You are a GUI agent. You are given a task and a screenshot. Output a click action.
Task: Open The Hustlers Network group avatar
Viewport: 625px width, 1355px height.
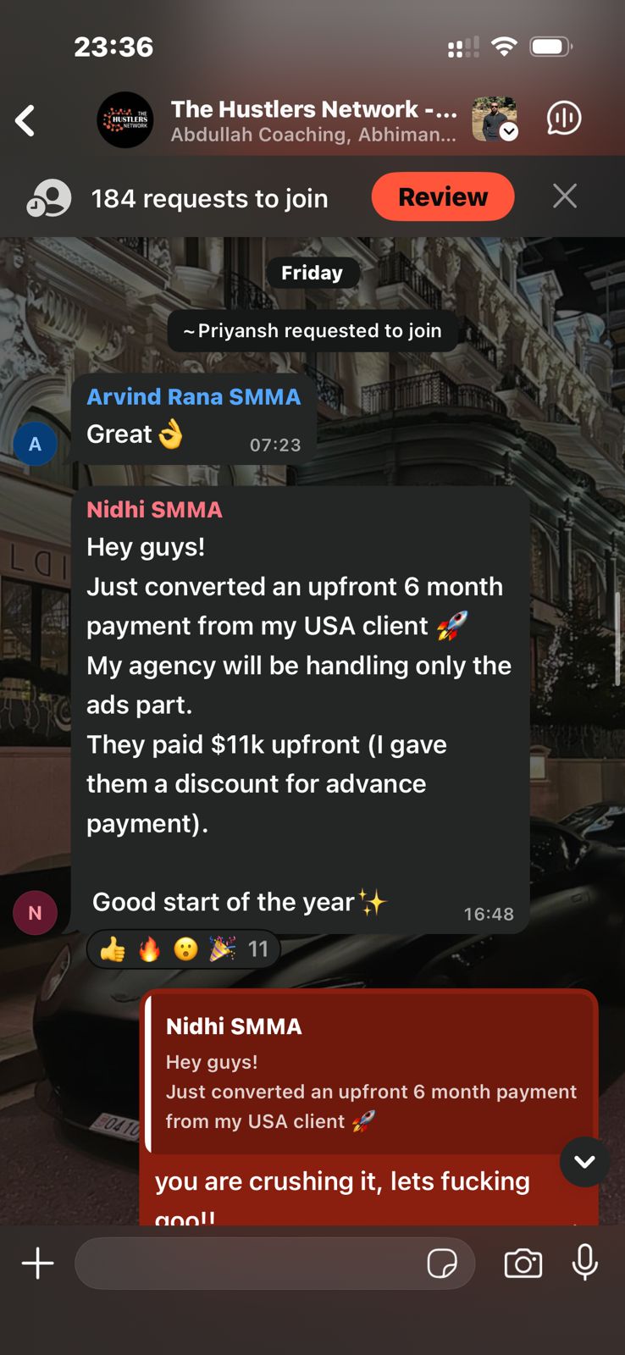(125, 120)
